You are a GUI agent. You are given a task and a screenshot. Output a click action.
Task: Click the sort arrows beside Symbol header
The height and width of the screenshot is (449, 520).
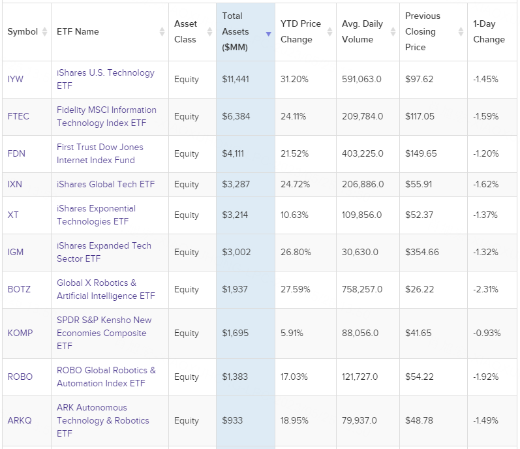click(x=44, y=31)
